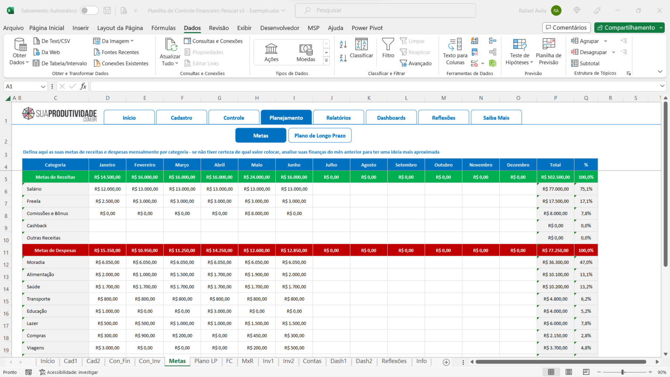The width and height of the screenshot is (670, 377).
Task: Open the Name Box dropdown arrow
Action: 43,86
